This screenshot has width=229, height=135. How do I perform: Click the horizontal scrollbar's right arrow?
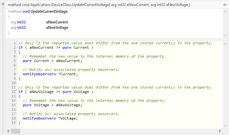(220, 131)
